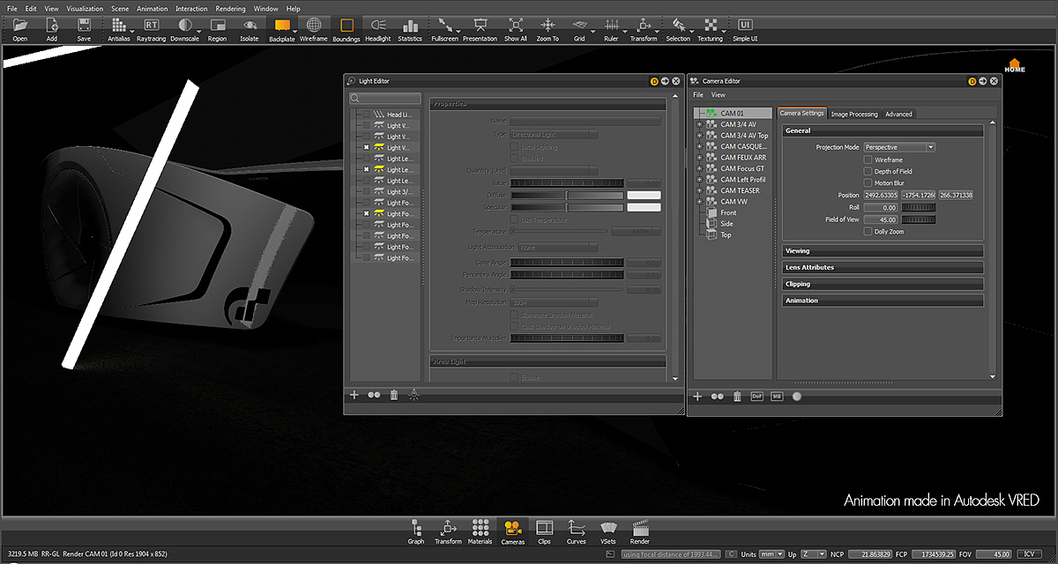1058x564 pixels.
Task: Toggle the Wireframe toolbar icon
Action: 313,26
